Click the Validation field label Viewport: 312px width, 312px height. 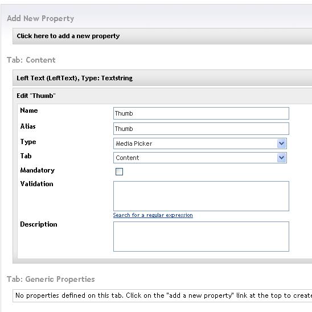(37, 184)
